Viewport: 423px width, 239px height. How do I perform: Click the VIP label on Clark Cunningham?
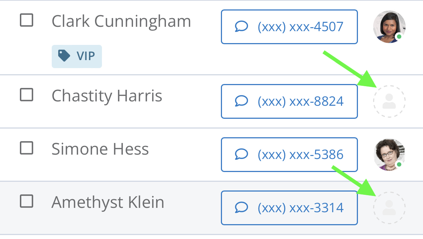coord(85,56)
